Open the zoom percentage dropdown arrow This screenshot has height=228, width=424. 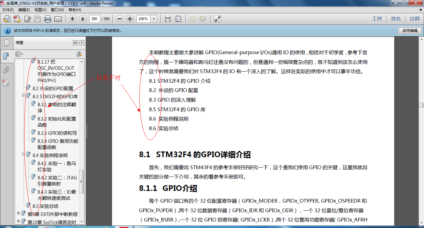[154, 19]
